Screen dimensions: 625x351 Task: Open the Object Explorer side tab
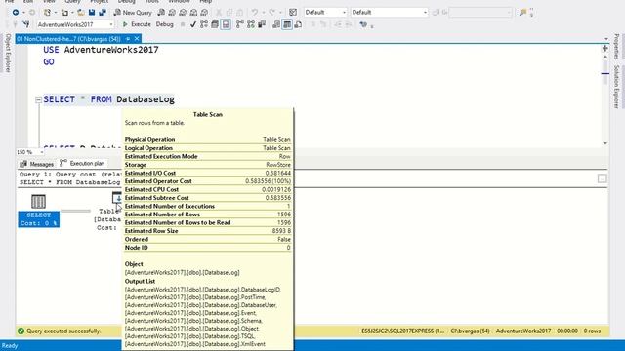(8, 53)
